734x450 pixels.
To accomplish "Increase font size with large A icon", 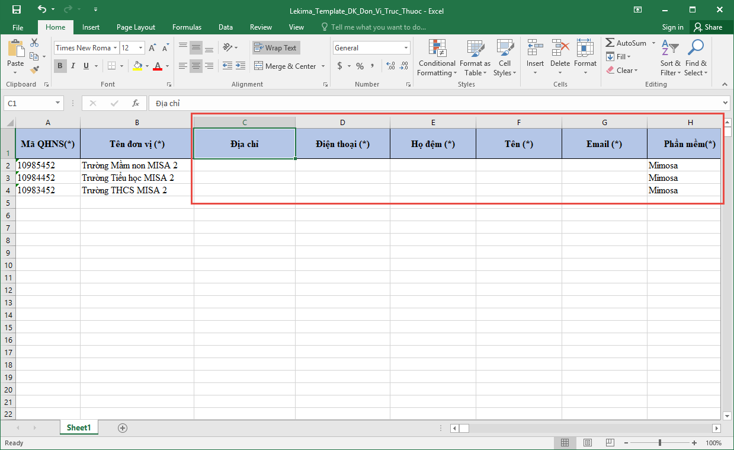I will pyautogui.click(x=152, y=48).
